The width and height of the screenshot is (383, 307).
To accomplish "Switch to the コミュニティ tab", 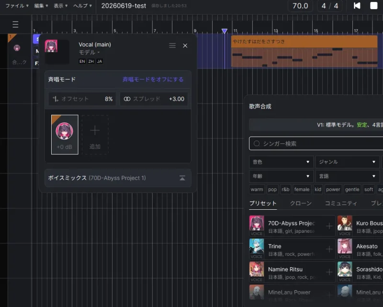I will 341,204.
